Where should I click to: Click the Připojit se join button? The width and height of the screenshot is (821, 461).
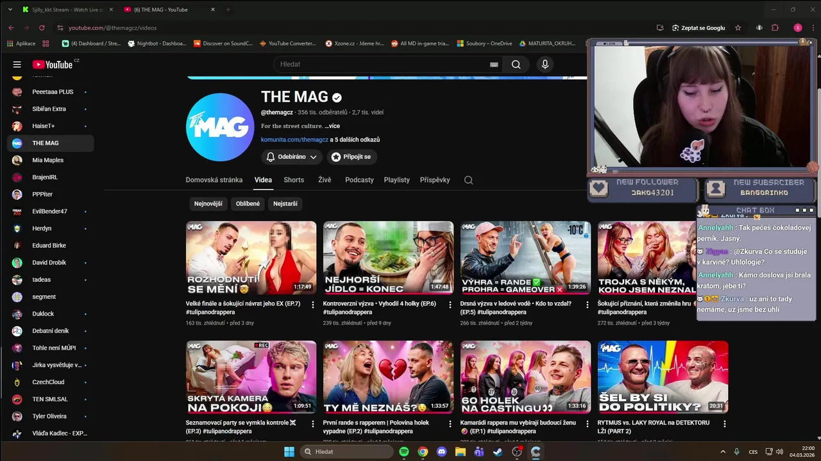pos(351,157)
